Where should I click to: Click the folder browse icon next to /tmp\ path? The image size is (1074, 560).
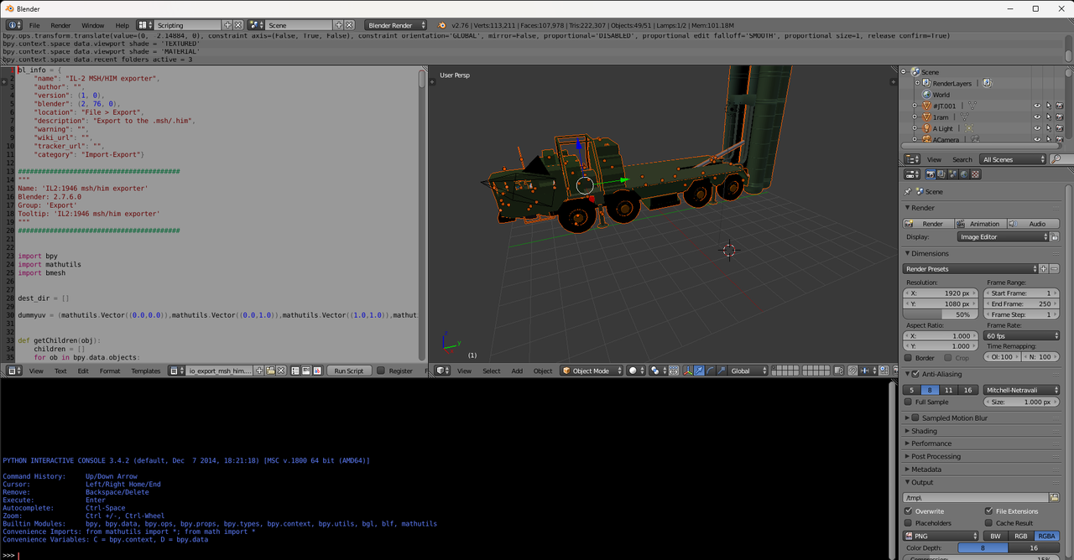[1055, 498]
